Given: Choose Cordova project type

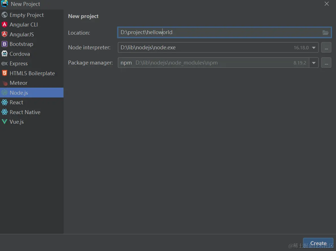Looking at the screenshot, I should point(32,54).
